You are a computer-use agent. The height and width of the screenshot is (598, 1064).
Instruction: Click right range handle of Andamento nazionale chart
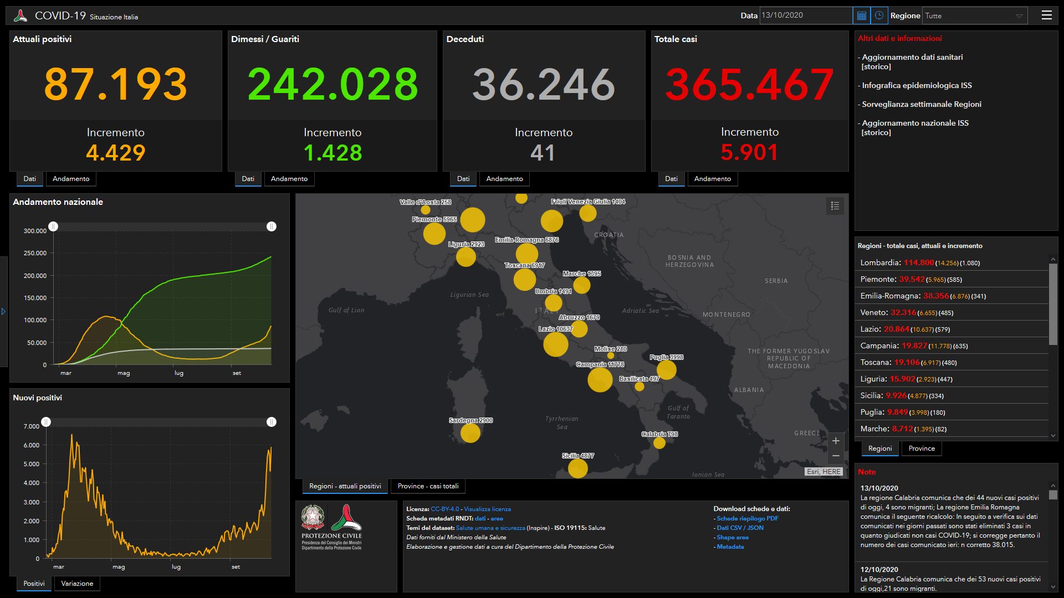coord(272,226)
